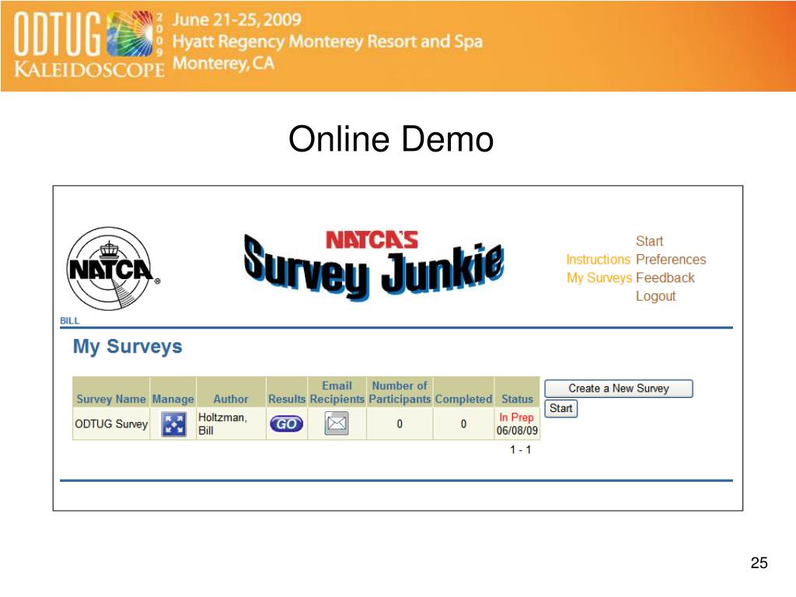This screenshot has height=597, width=796.
Task: Click the Start button beside the table
Action: pos(561,408)
